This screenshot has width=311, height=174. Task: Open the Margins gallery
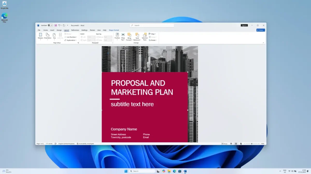point(40,36)
